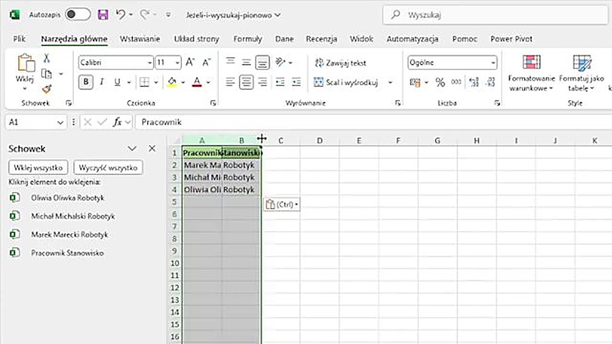The width and height of the screenshot is (612, 344).
Task: Click the Format Painter brush icon
Action: coord(46,89)
